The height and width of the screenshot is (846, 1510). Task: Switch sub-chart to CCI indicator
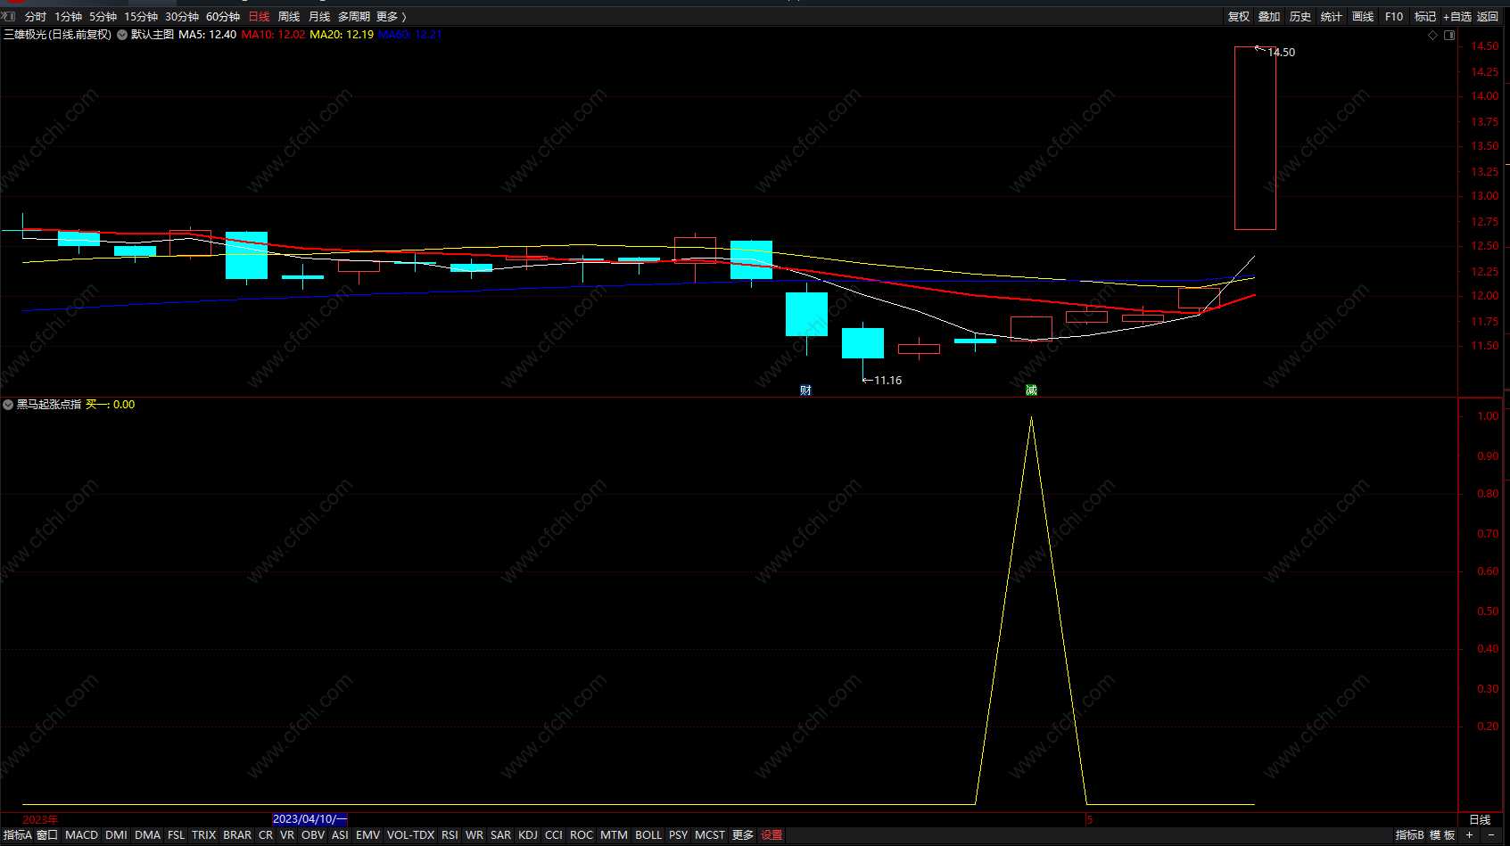(554, 835)
